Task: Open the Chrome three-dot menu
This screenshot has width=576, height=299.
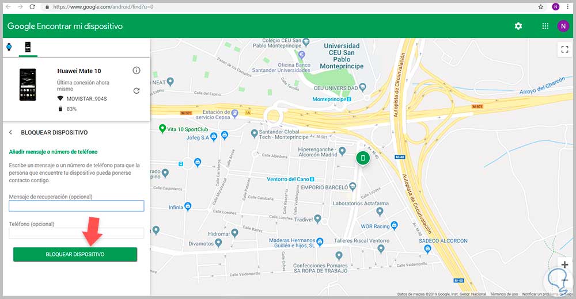Action: 567,6
